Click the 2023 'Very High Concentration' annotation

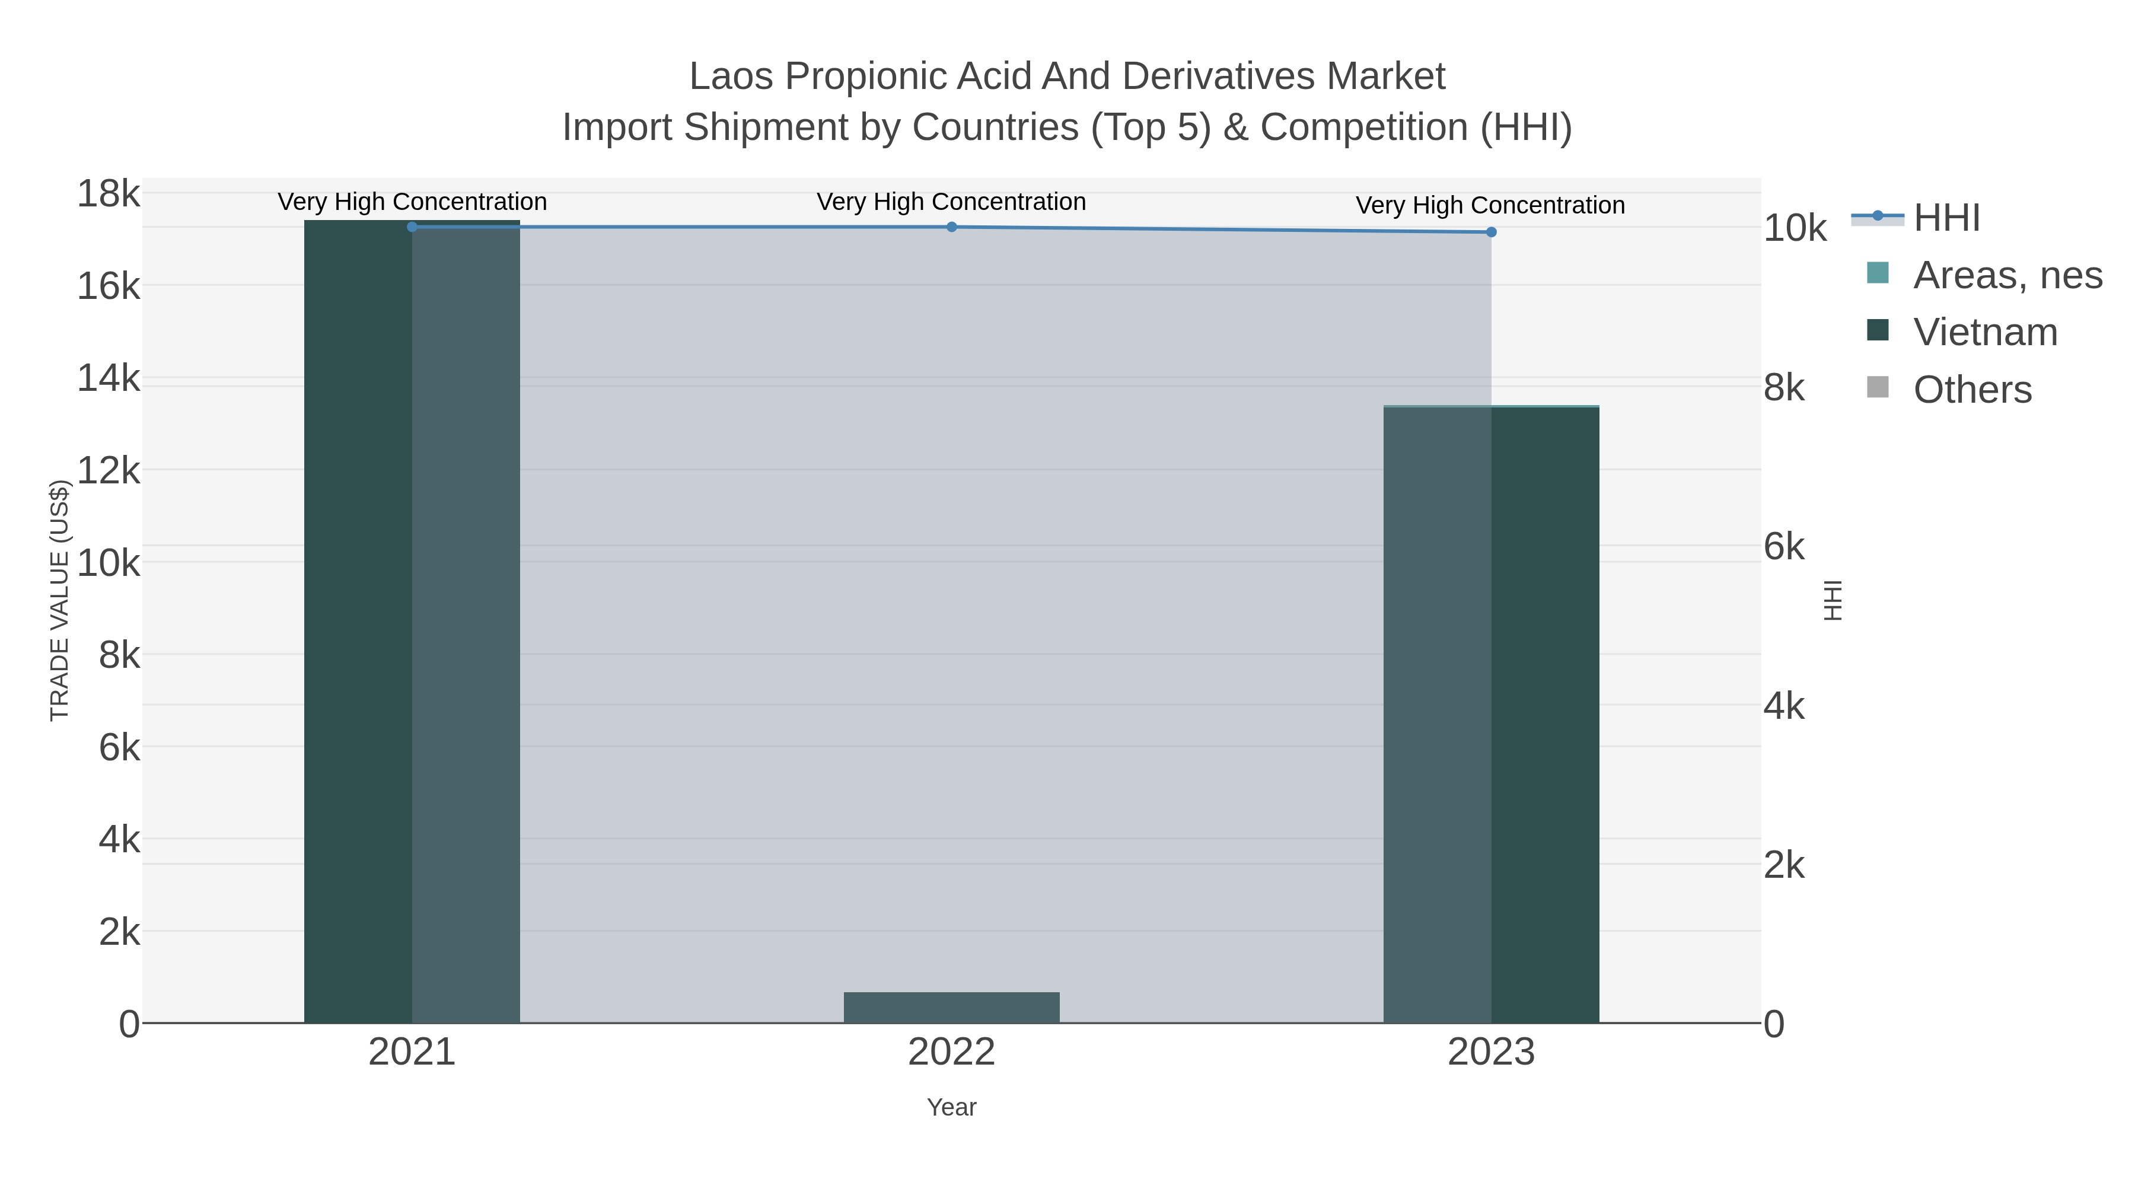pyautogui.click(x=1490, y=205)
